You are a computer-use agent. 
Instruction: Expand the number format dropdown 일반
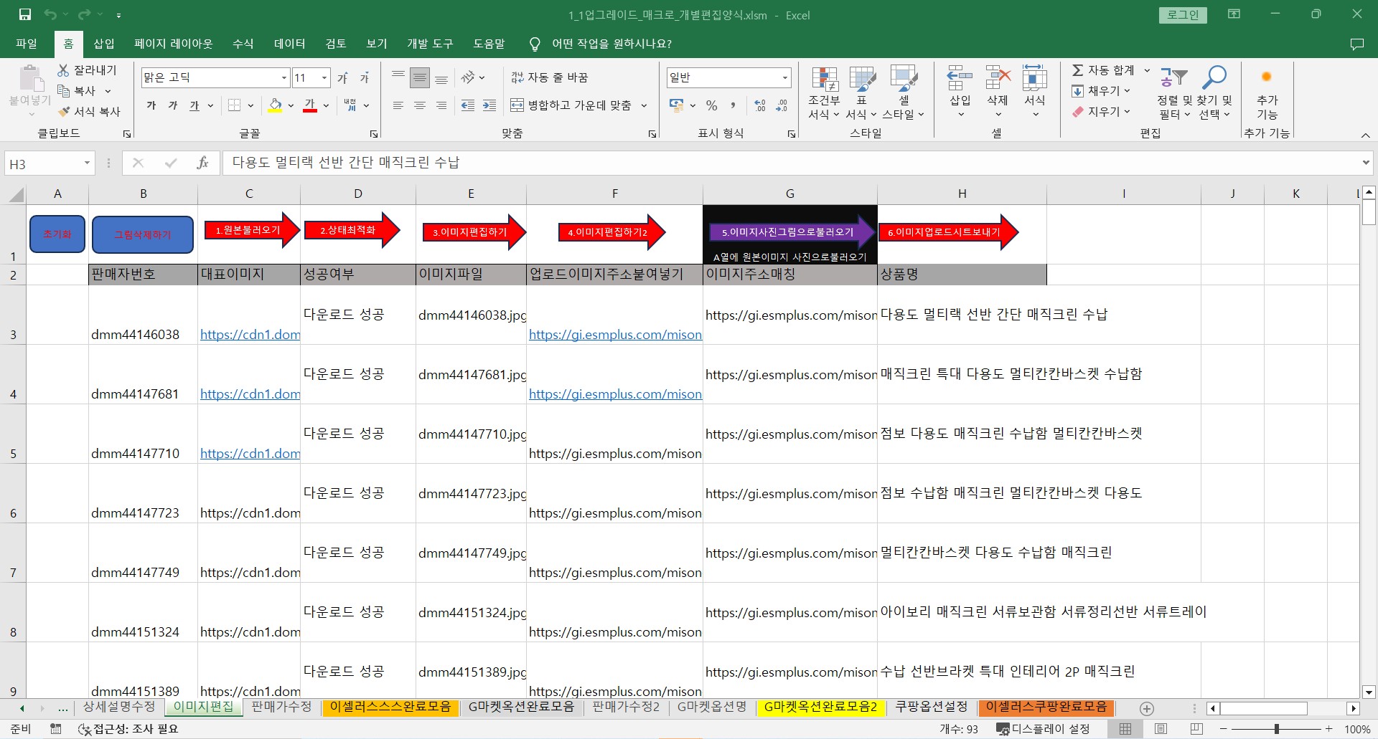coord(784,77)
